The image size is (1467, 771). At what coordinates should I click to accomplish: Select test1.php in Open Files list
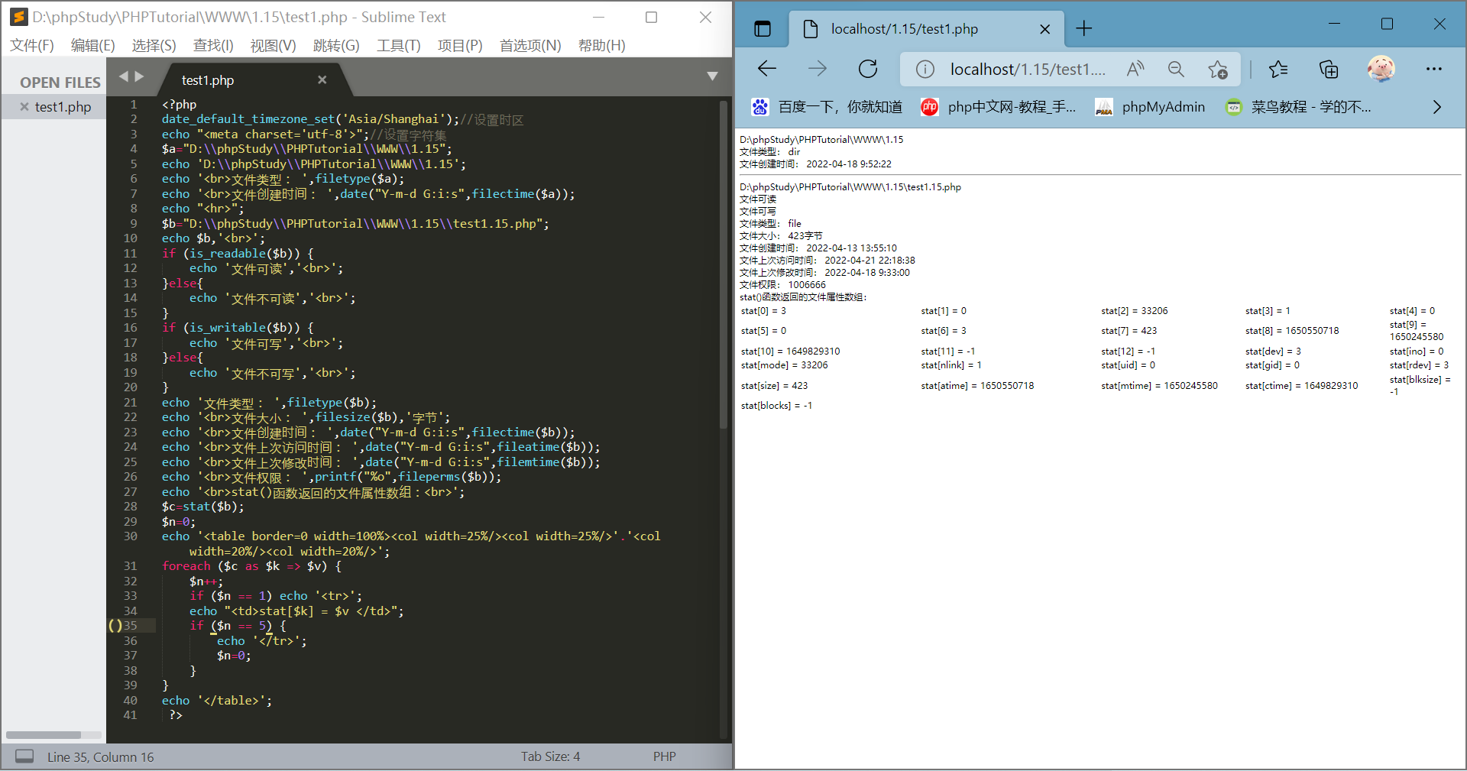click(63, 107)
